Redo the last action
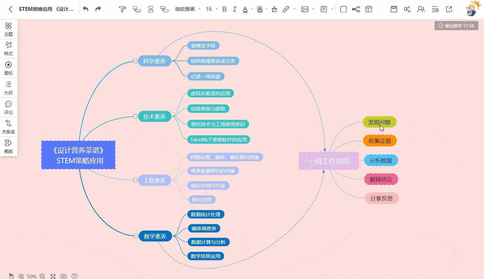Screen dimensions: 484x279 click(x=98, y=9)
